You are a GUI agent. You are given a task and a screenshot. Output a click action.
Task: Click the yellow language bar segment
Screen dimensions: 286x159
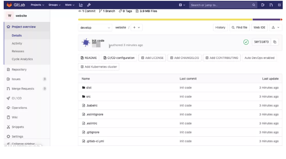tap(165, 19)
